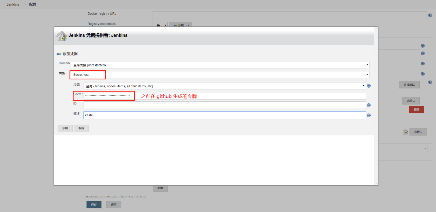Open the dropdown below the lower 高级 button
Viewport: 436px width, 212px height.
pyautogui.click(x=403, y=148)
